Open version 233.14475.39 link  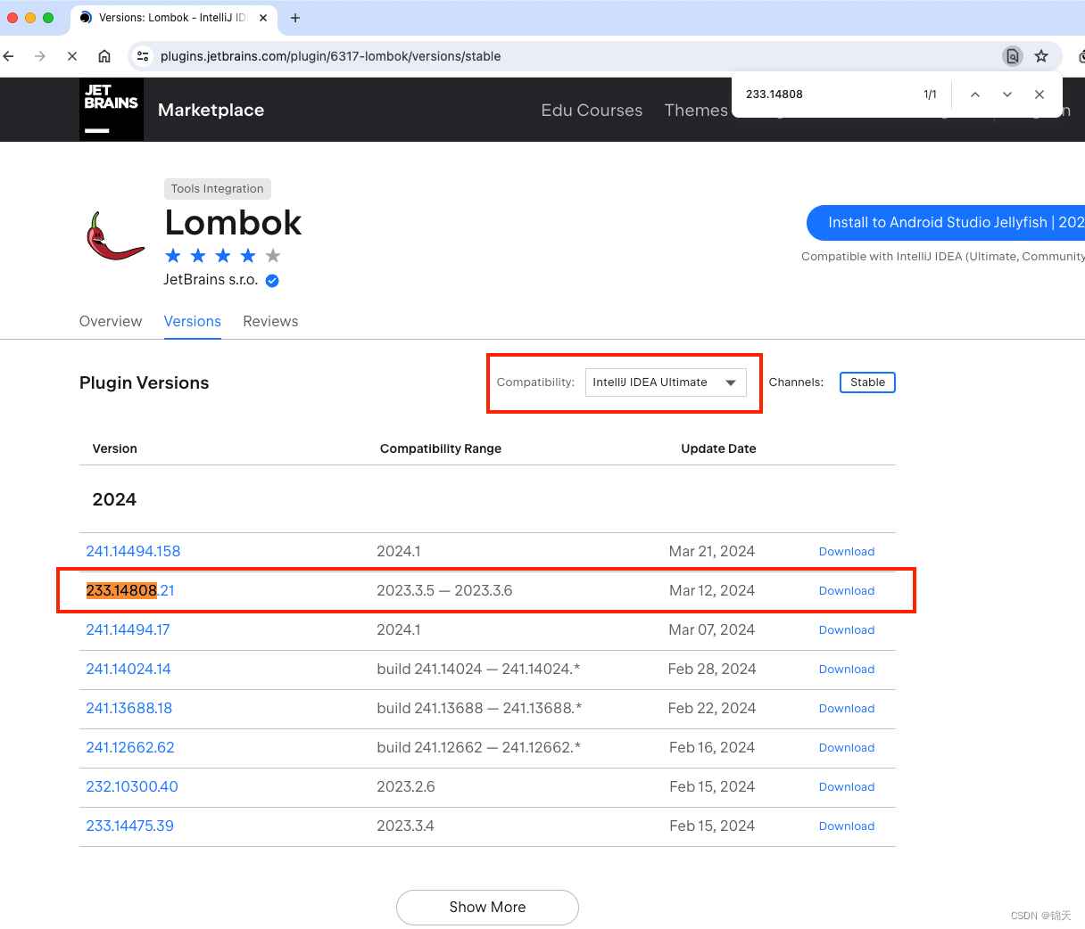tap(130, 826)
